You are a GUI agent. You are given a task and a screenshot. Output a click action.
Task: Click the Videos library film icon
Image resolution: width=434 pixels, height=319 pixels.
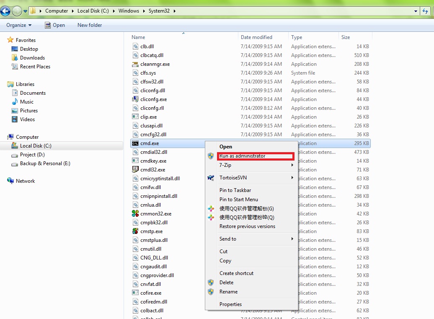click(x=15, y=119)
